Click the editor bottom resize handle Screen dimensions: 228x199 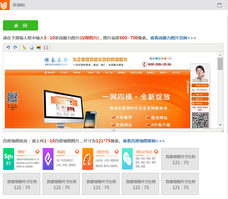tap(113, 130)
